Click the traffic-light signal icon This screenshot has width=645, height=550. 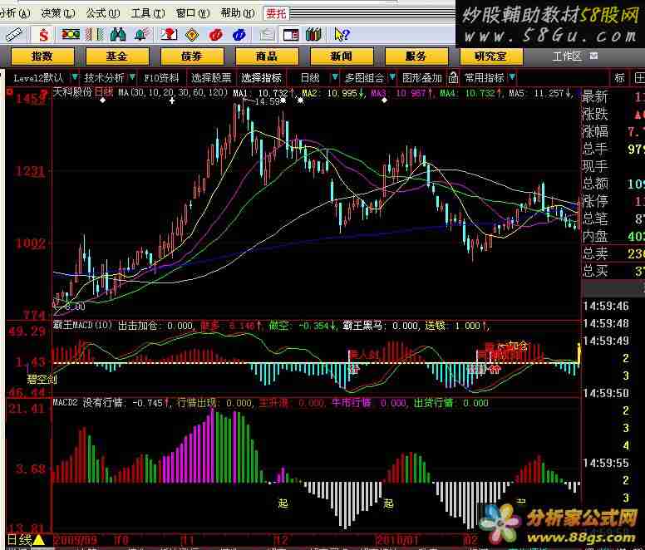click(x=71, y=34)
